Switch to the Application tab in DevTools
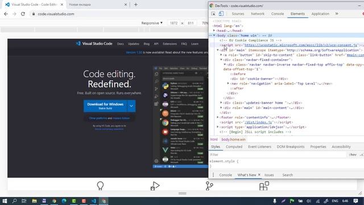364x205 pixels. point(320,14)
